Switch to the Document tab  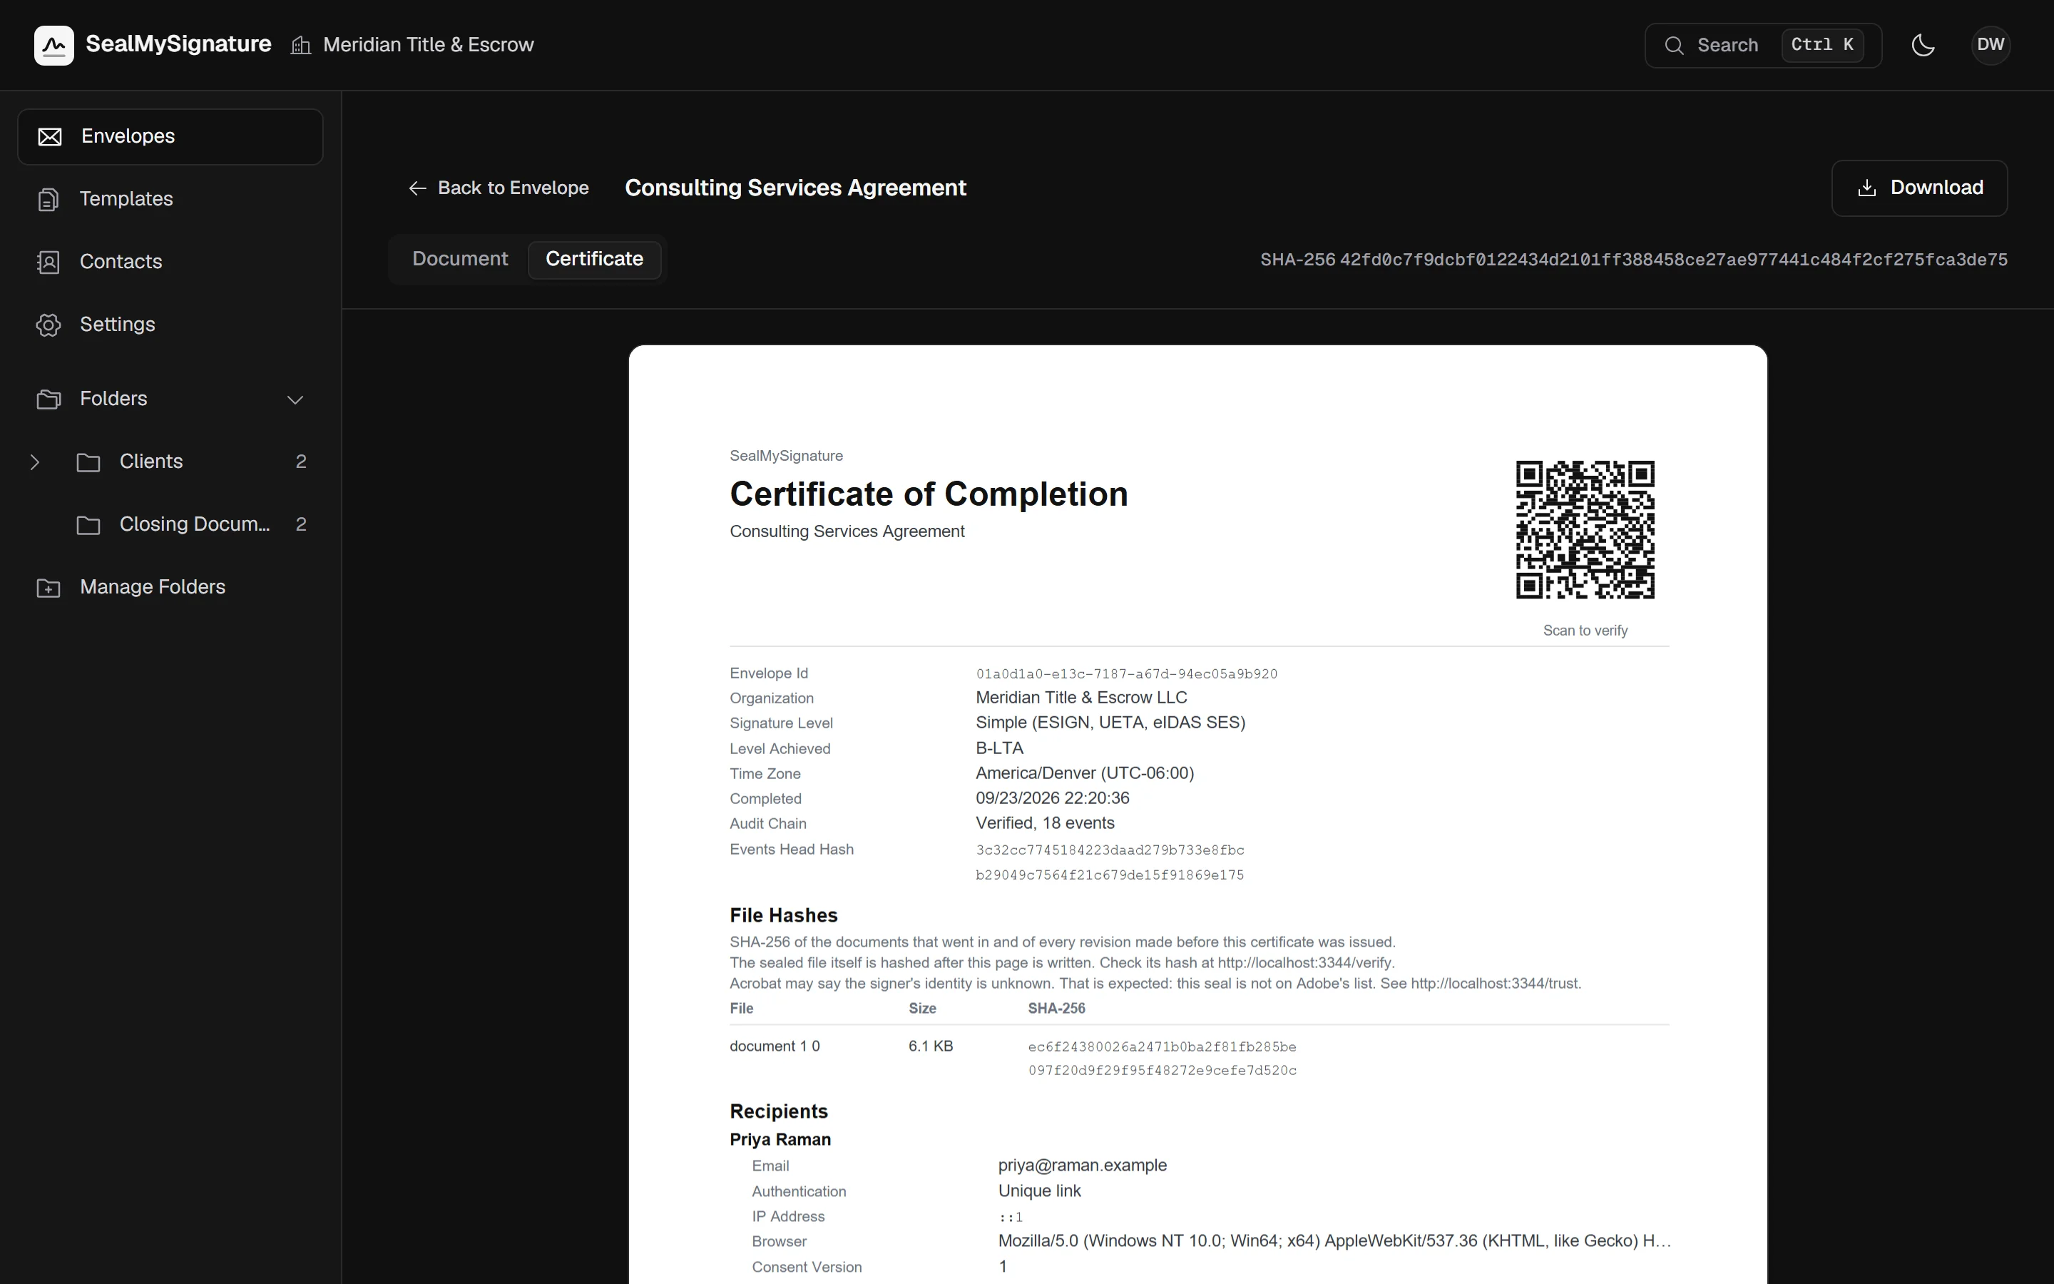pos(460,259)
